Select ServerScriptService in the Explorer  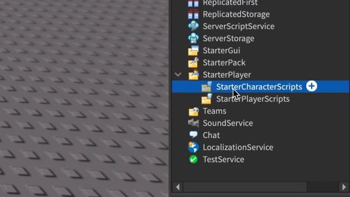(x=238, y=26)
